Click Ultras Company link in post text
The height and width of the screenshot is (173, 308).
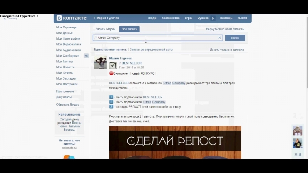174,83
